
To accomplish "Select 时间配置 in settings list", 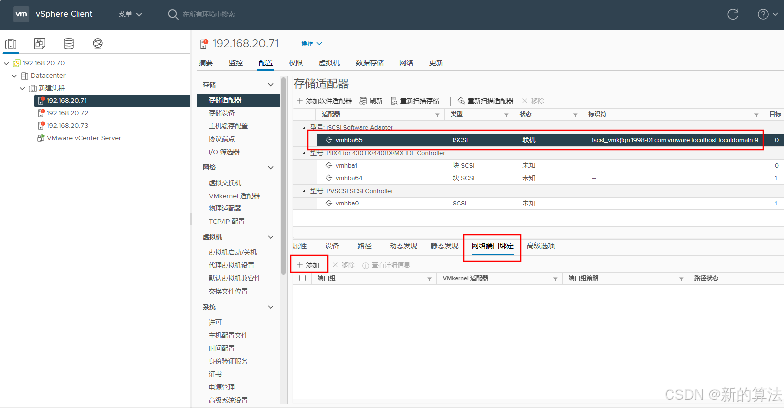I will [222, 348].
